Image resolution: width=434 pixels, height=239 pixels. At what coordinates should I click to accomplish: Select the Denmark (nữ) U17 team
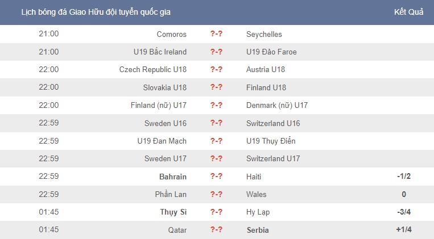coord(277,105)
